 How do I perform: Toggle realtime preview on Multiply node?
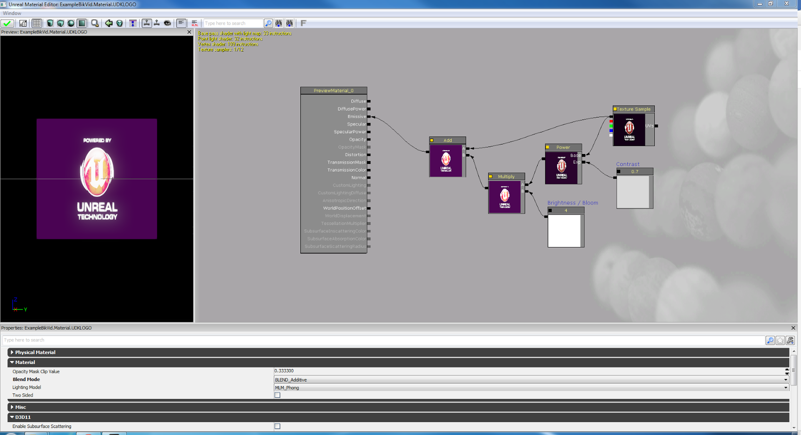pyautogui.click(x=491, y=176)
